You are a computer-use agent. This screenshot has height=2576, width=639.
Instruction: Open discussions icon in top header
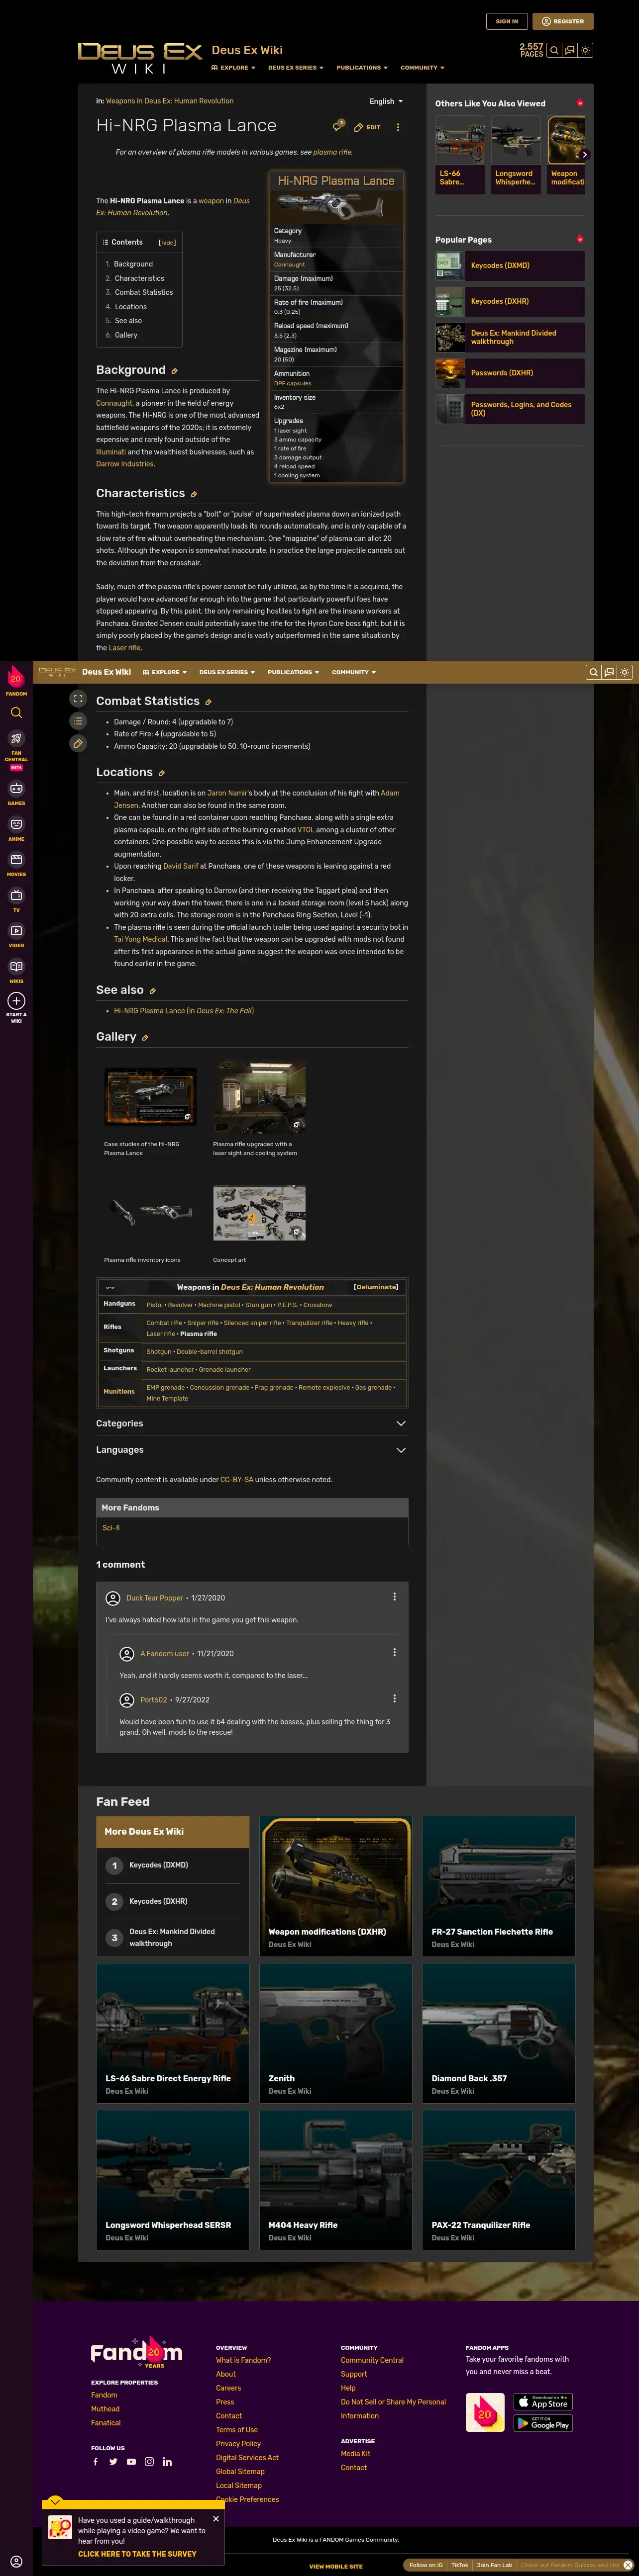[x=570, y=50]
